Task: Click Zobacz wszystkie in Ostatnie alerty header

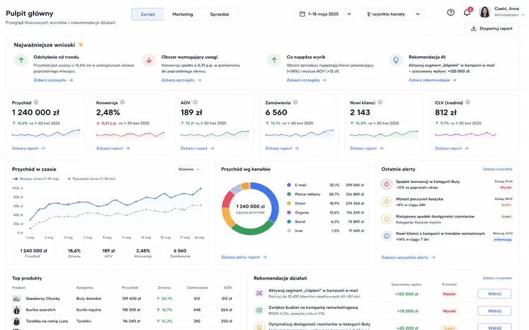Action: pos(497,169)
